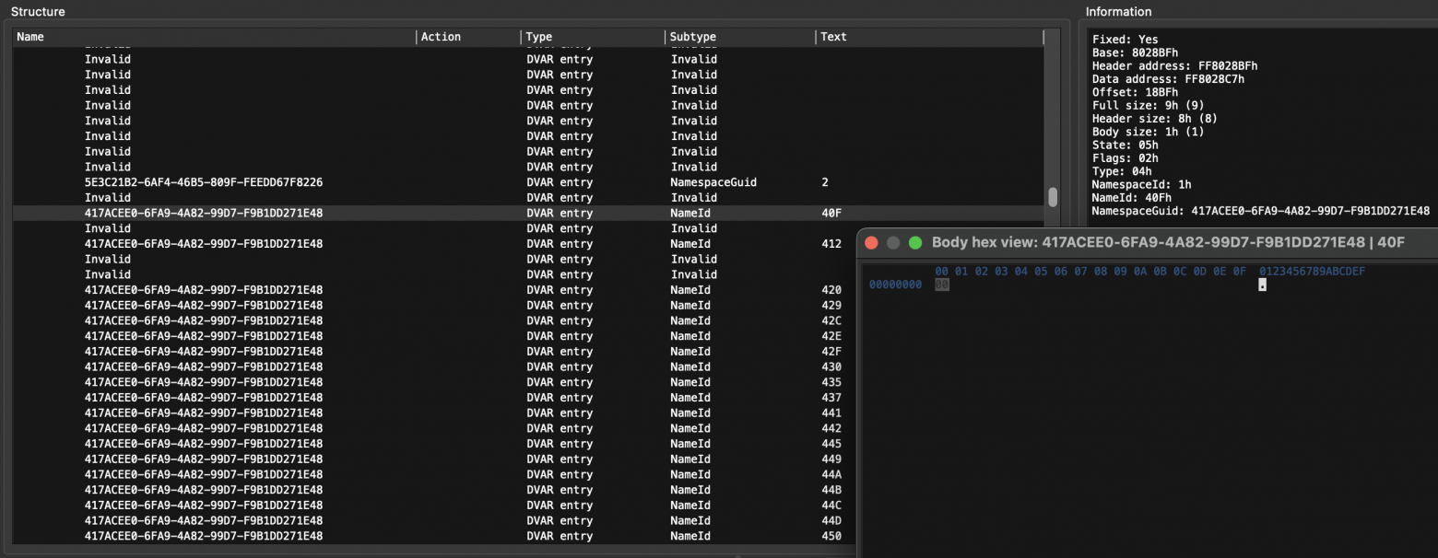
Task: Click the 'Flags: 02h' line in Information
Action: [x=1125, y=158]
